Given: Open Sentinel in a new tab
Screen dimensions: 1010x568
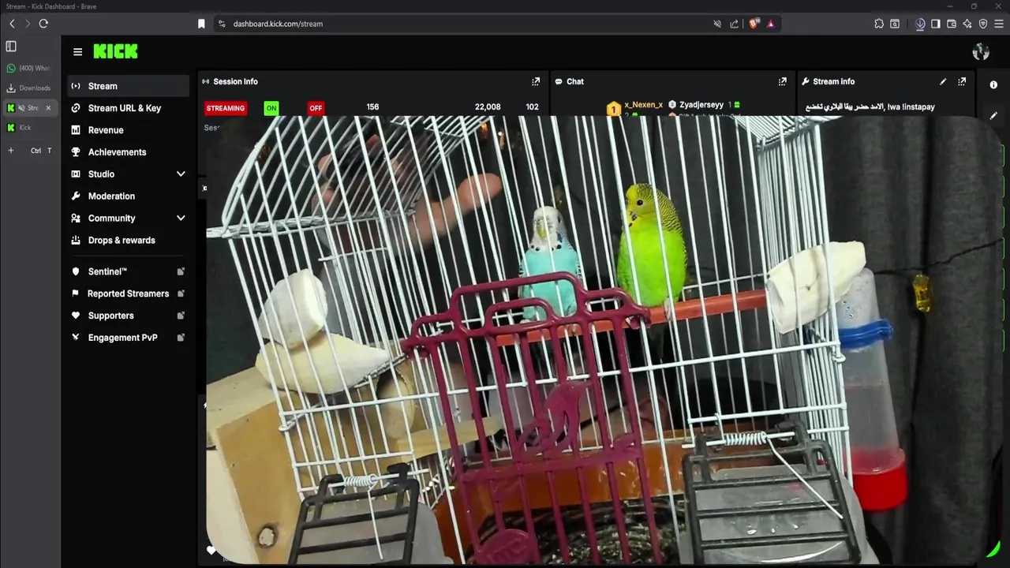Looking at the screenshot, I should (128, 271).
